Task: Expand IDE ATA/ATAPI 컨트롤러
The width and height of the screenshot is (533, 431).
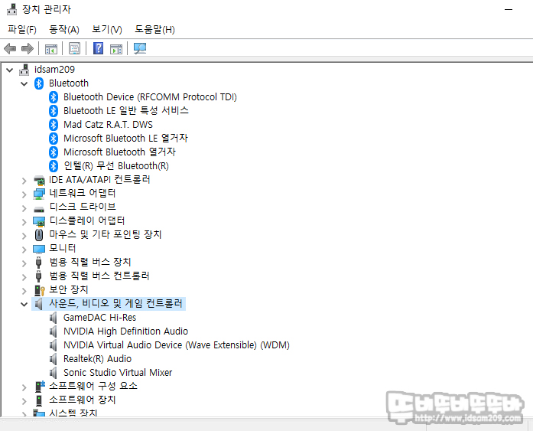Action: click(x=24, y=181)
